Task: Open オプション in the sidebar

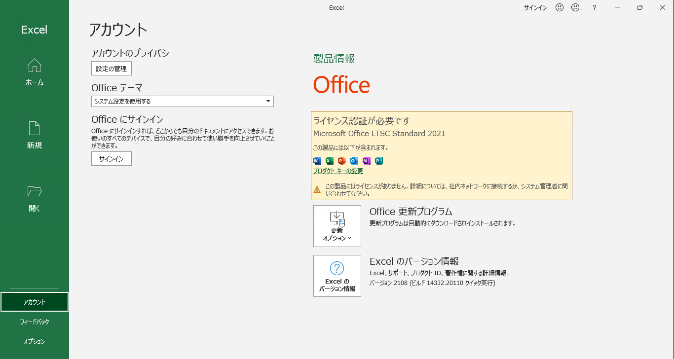Action: (35, 341)
